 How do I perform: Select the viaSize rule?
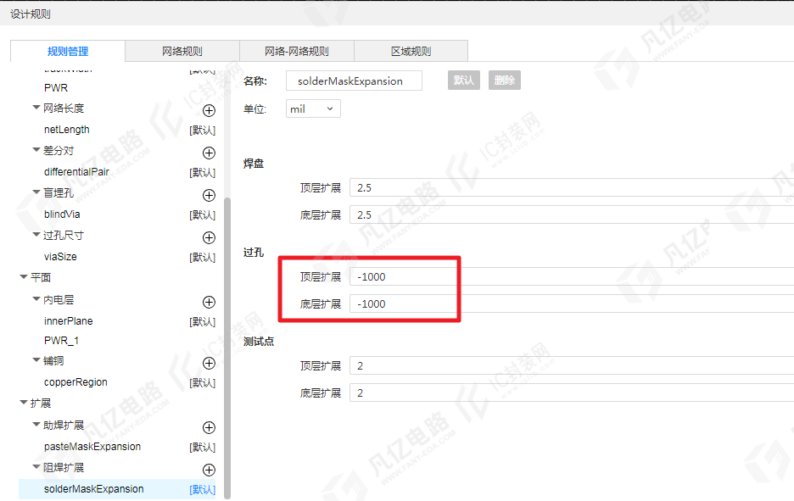pos(60,257)
